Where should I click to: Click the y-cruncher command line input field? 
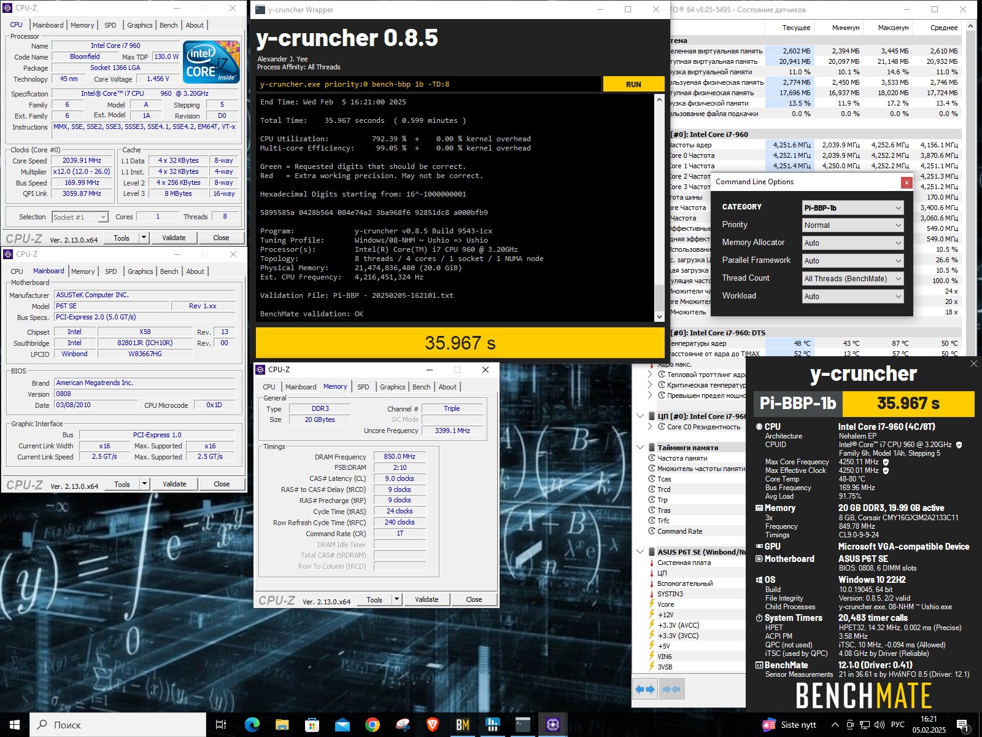point(429,84)
